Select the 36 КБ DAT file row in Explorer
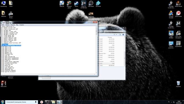The image size is (184, 104). (x=107, y=60)
